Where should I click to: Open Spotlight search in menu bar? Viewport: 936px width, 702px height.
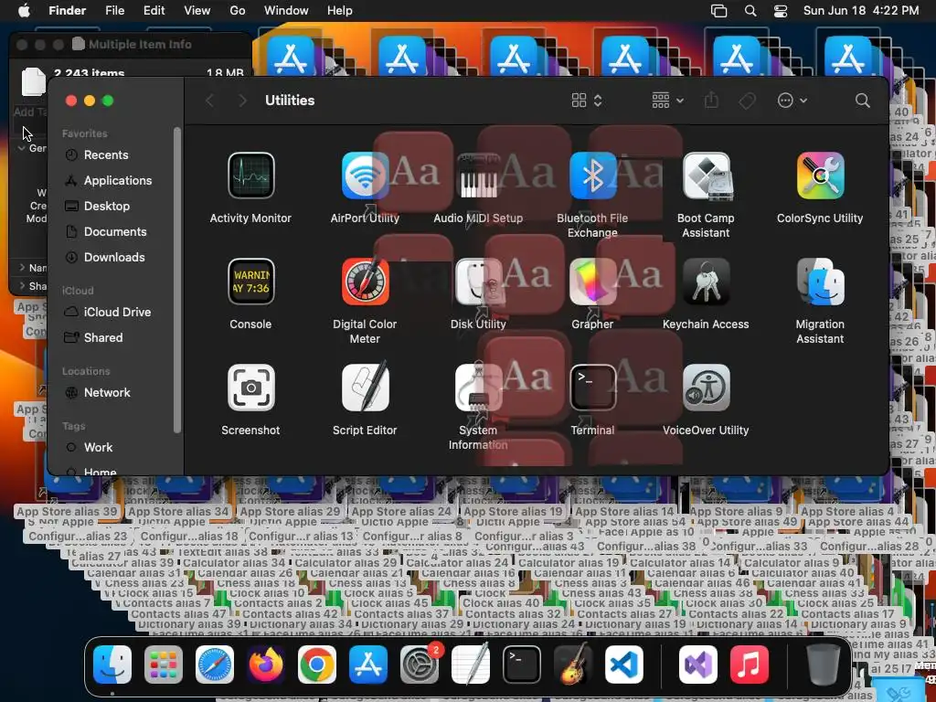[750, 11]
